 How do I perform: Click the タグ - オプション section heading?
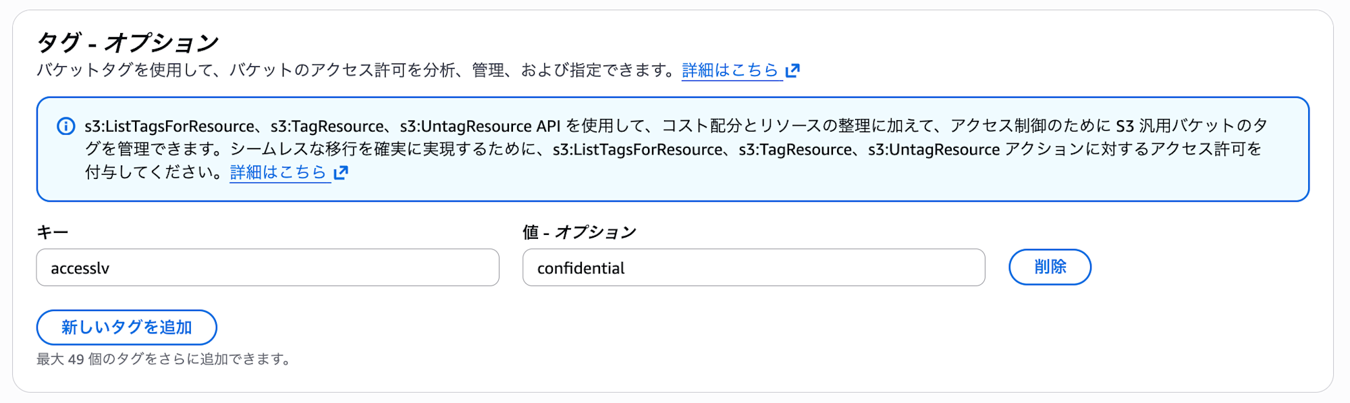pyautogui.click(x=128, y=43)
